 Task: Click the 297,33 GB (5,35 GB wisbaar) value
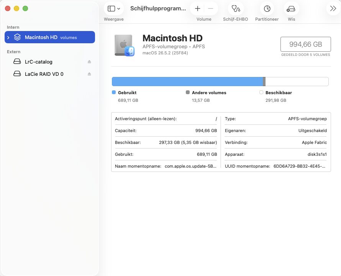188,142
